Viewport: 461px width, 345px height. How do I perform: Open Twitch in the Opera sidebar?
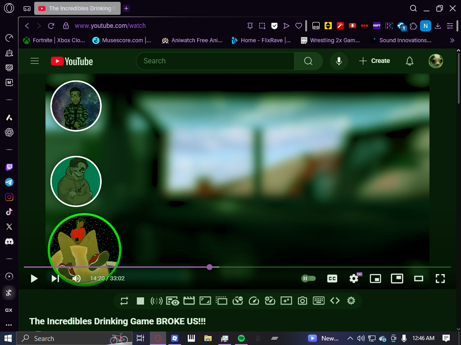(x=9, y=168)
